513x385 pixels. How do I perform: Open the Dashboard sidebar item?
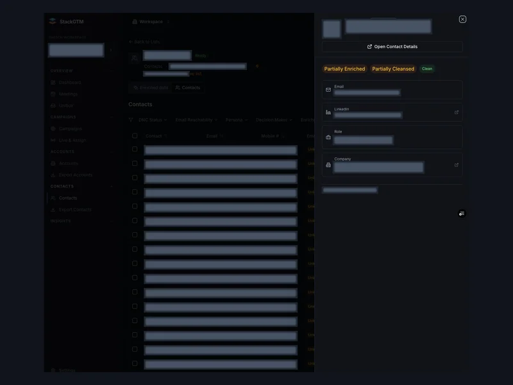(x=70, y=83)
